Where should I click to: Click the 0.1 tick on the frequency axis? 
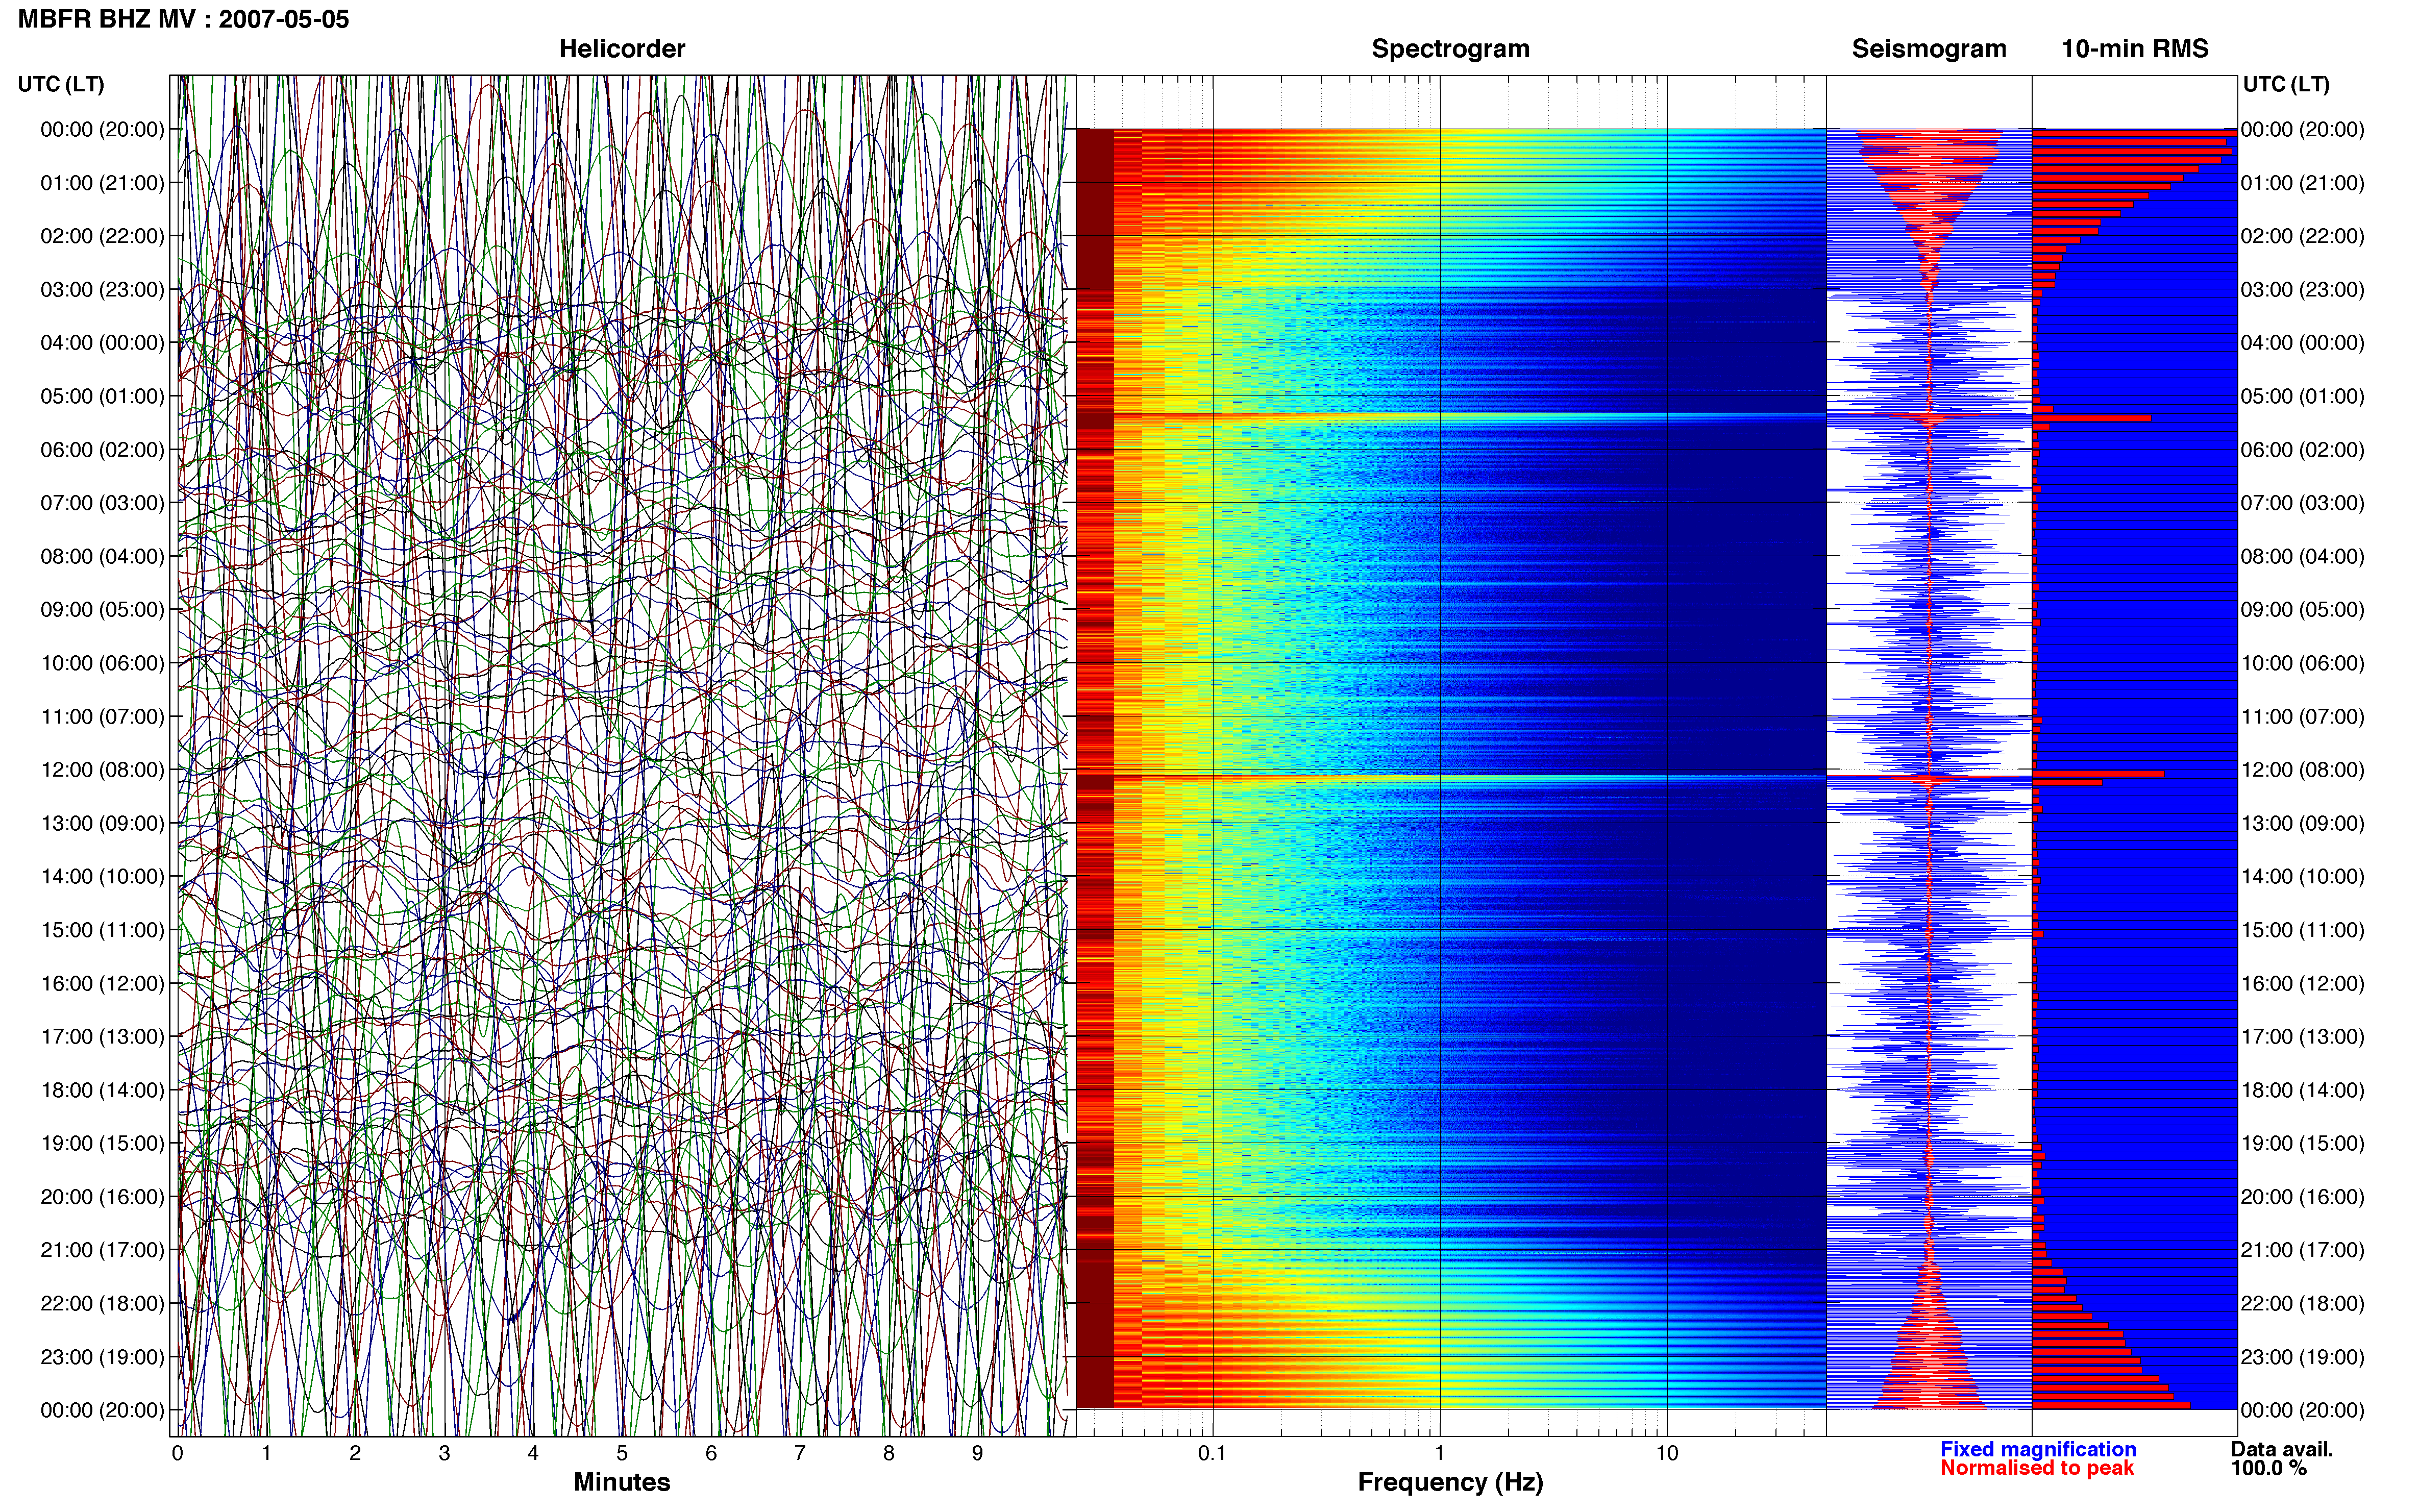click(1212, 1452)
